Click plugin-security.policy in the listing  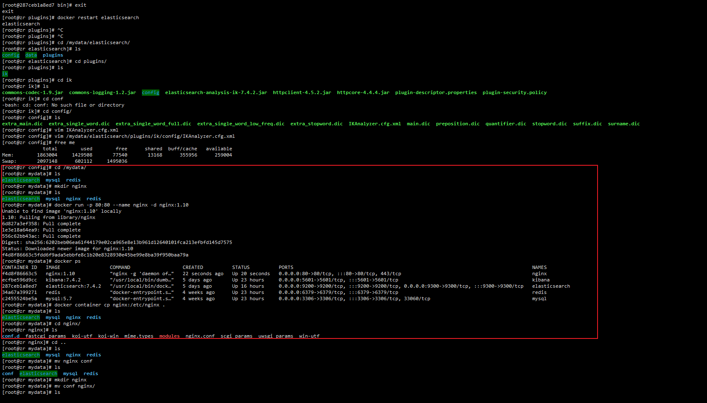coord(515,92)
